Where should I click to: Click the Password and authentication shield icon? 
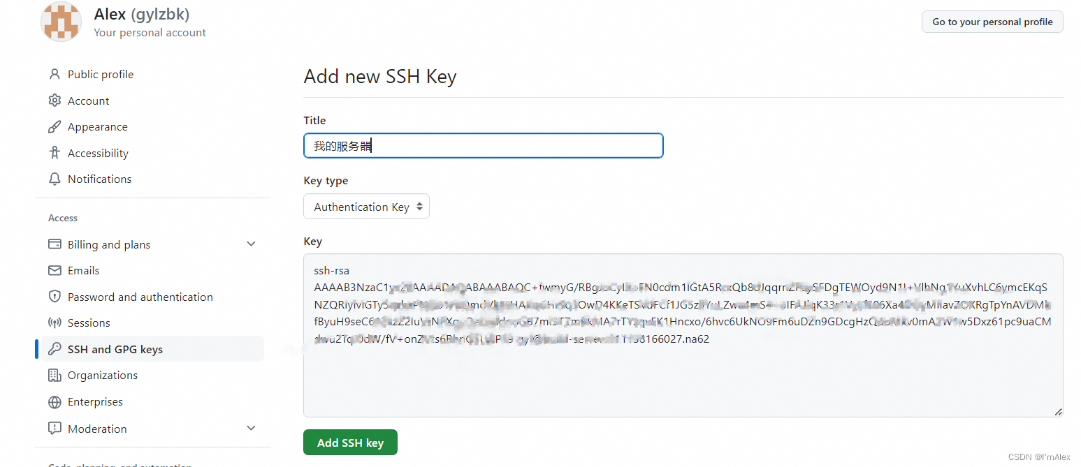55,297
